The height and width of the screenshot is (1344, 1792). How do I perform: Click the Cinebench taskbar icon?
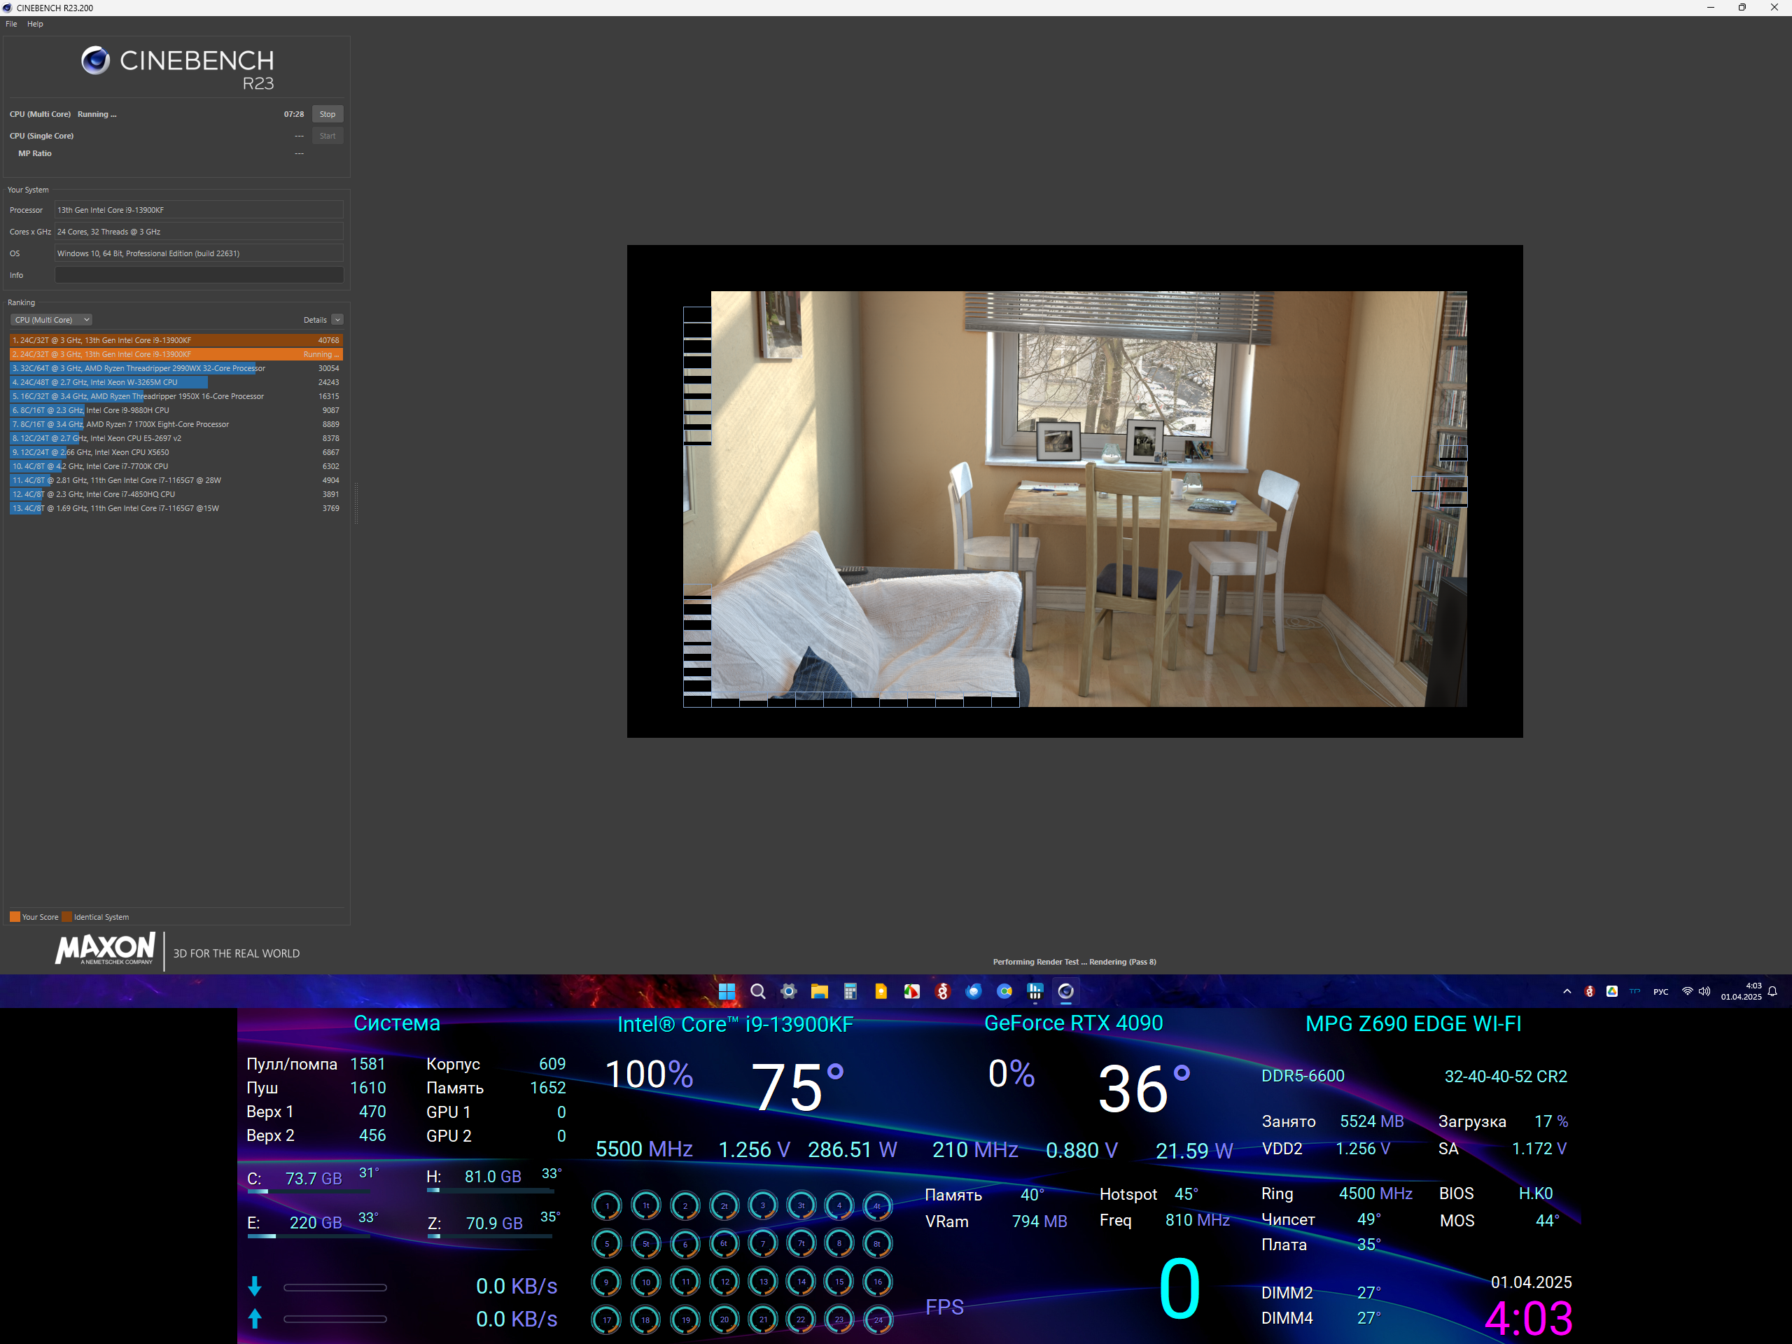[x=1065, y=992]
